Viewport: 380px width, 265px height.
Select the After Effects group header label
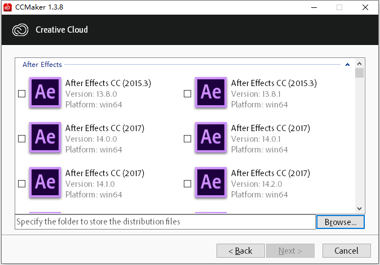pos(42,65)
